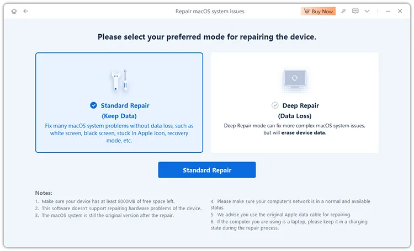
Task: Click the Standard Repair description text
Action: 119,133
